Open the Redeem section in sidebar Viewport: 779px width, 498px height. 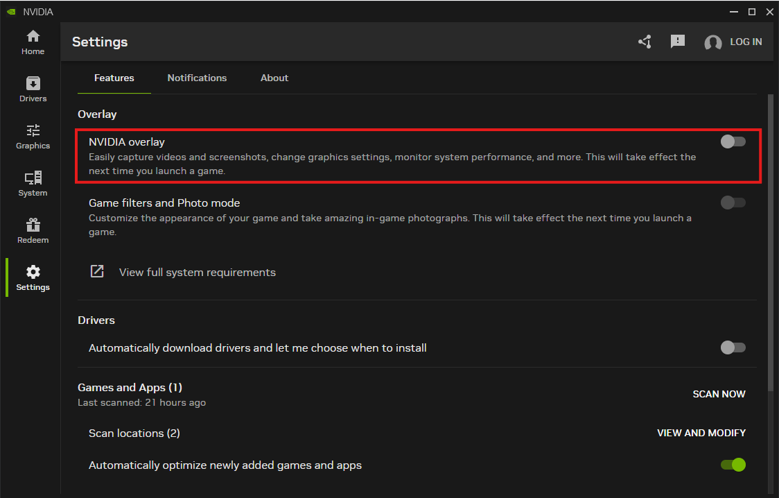(33, 231)
